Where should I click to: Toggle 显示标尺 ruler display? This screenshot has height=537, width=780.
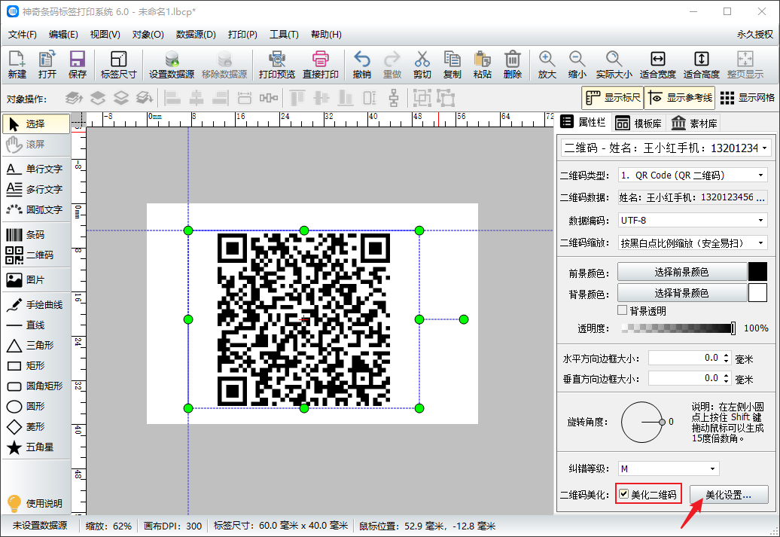pyautogui.click(x=612, y=98)
